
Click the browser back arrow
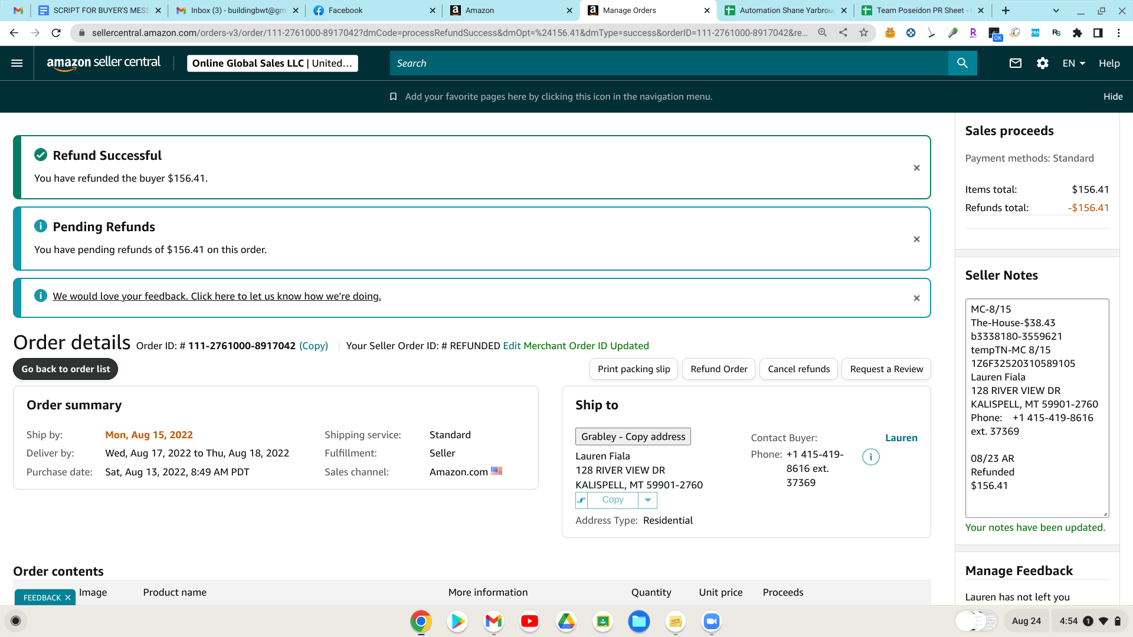pyautogui.click(x=14, y=33)
